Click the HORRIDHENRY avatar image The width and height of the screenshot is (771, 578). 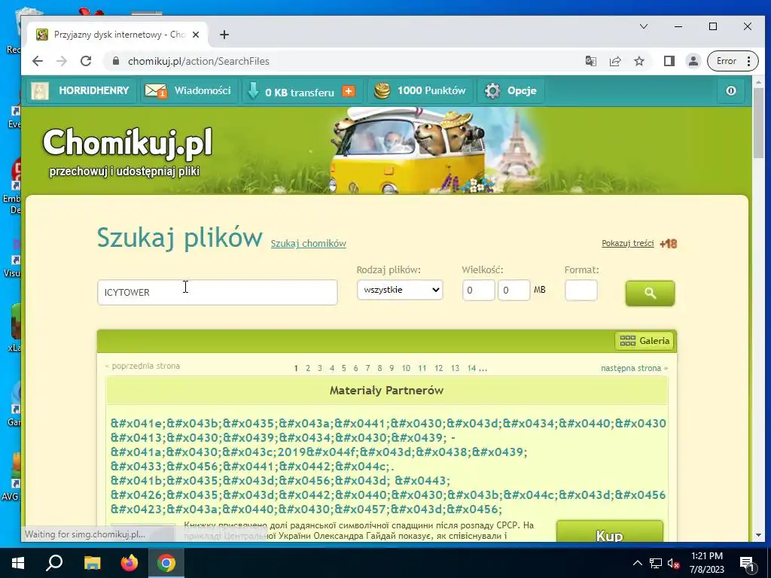40,91
